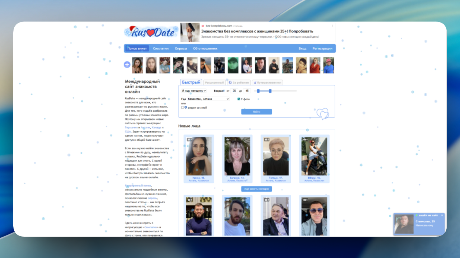Image resolution: width=460 pixels, height=258 pixels.
Task: Click 'Написать ему' in the Станислав popup
Action: (x=424, y=225)
